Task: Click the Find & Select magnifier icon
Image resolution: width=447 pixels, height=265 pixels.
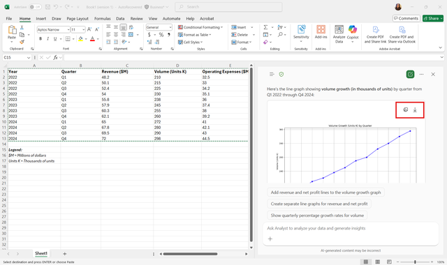Action: (x=280, y=35)
